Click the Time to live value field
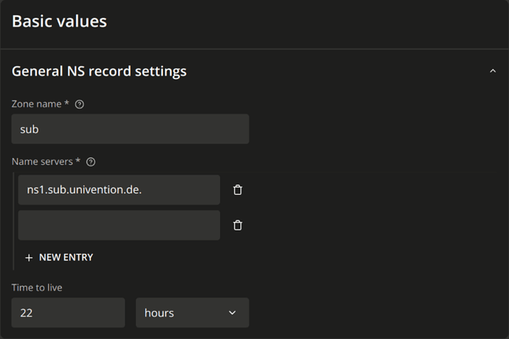509x339 pixels. click(x=68, y=312)
